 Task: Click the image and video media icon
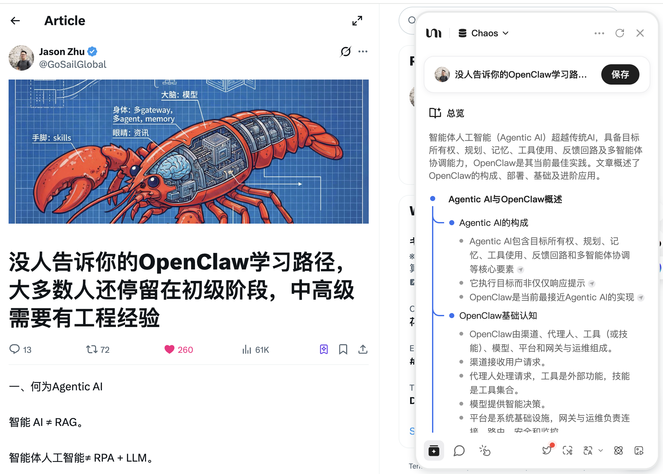639,450
